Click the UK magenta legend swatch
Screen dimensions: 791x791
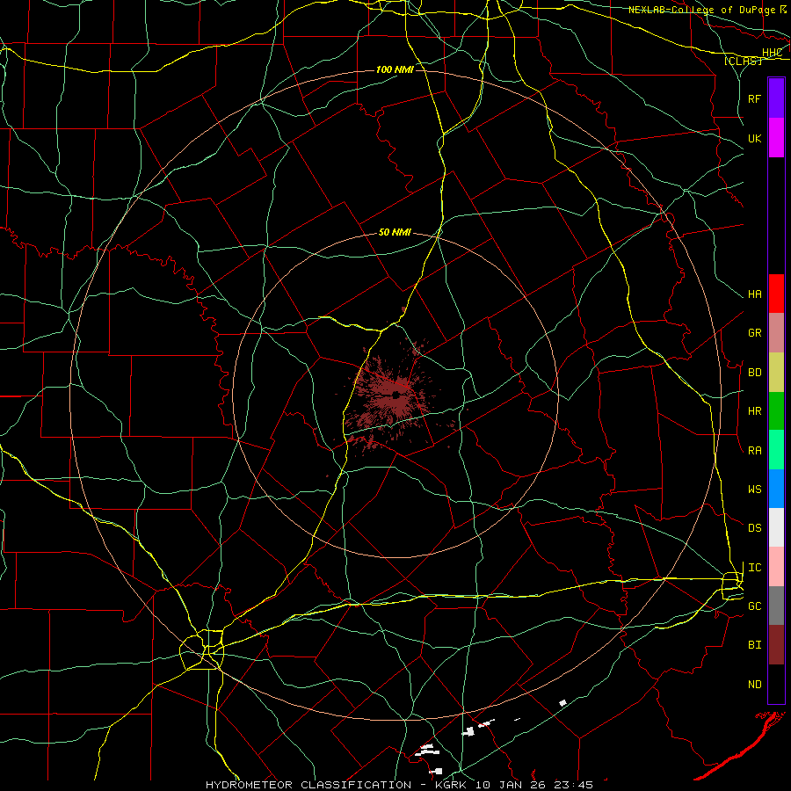(x=776, y=138)
